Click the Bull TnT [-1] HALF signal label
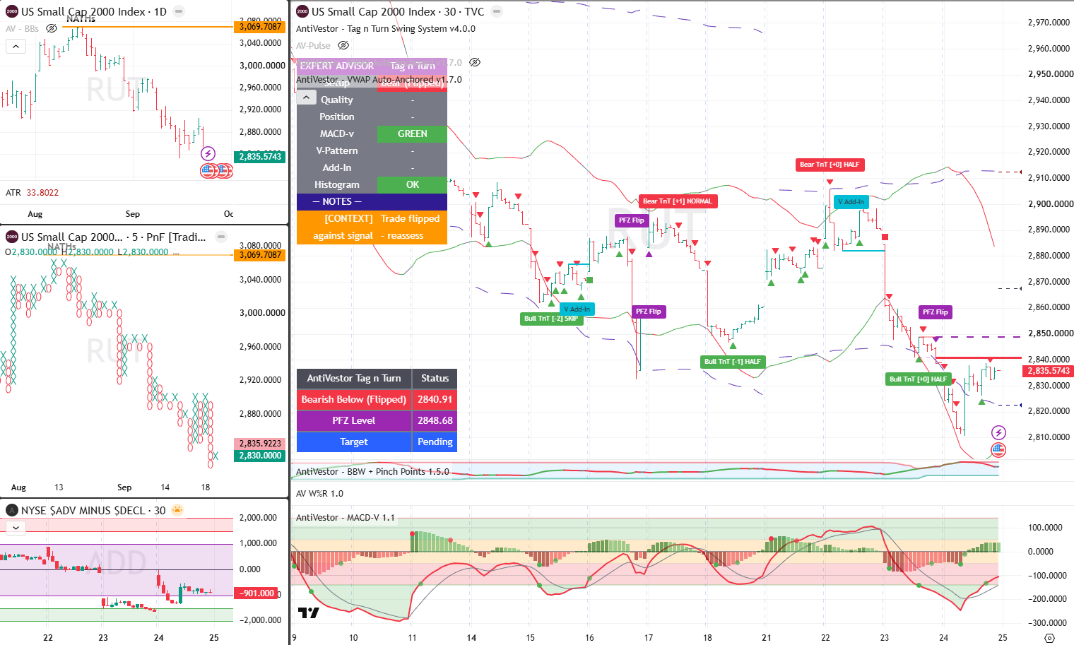The width and height of the screenshot is (1074, 645). click(732, 362)
